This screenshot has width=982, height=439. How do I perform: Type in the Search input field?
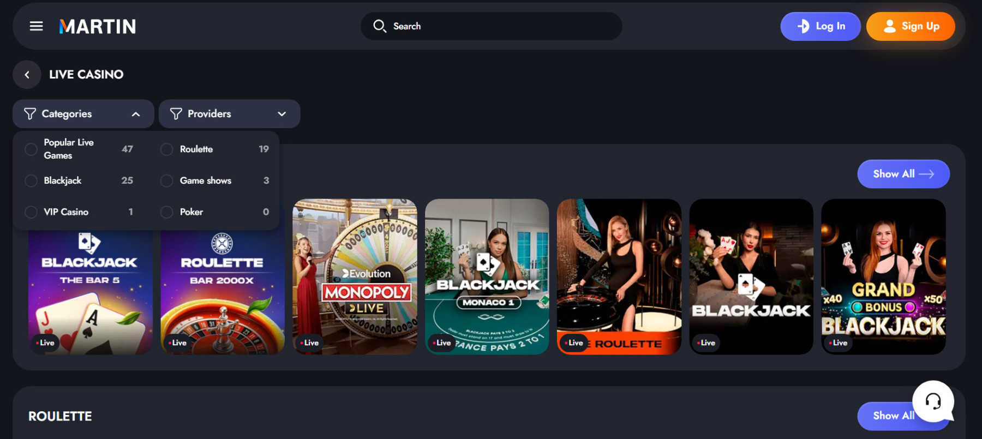click(502, 26)
